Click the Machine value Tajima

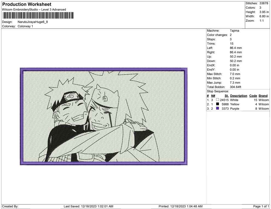pyautogui.click(x=234, y=31)
